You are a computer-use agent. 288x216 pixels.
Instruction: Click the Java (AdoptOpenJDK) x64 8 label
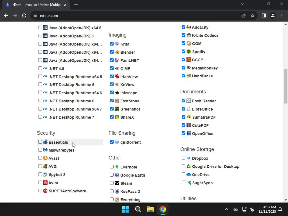coord(75,28)
